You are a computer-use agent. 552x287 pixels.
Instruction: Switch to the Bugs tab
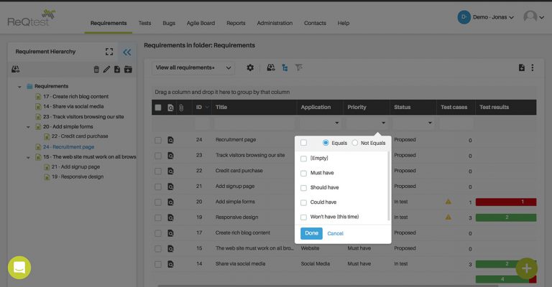pyautogui.click(x=169, y=23)
